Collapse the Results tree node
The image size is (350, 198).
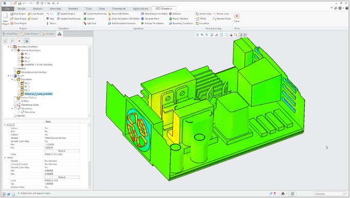(x=8, y=76)
